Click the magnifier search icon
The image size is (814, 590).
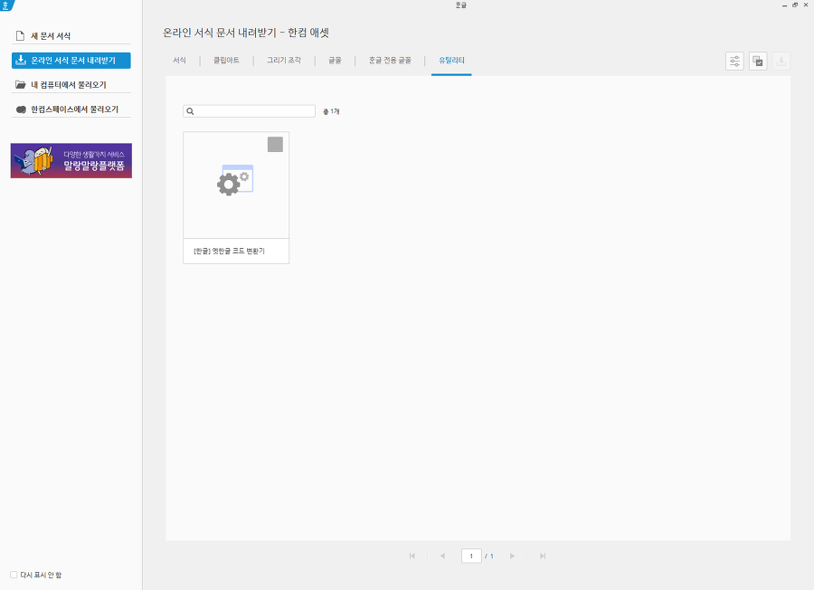coord(191,111)
